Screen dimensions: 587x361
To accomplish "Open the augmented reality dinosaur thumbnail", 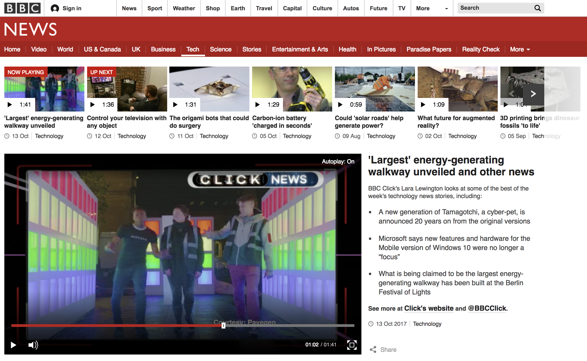I will (458, 89).
